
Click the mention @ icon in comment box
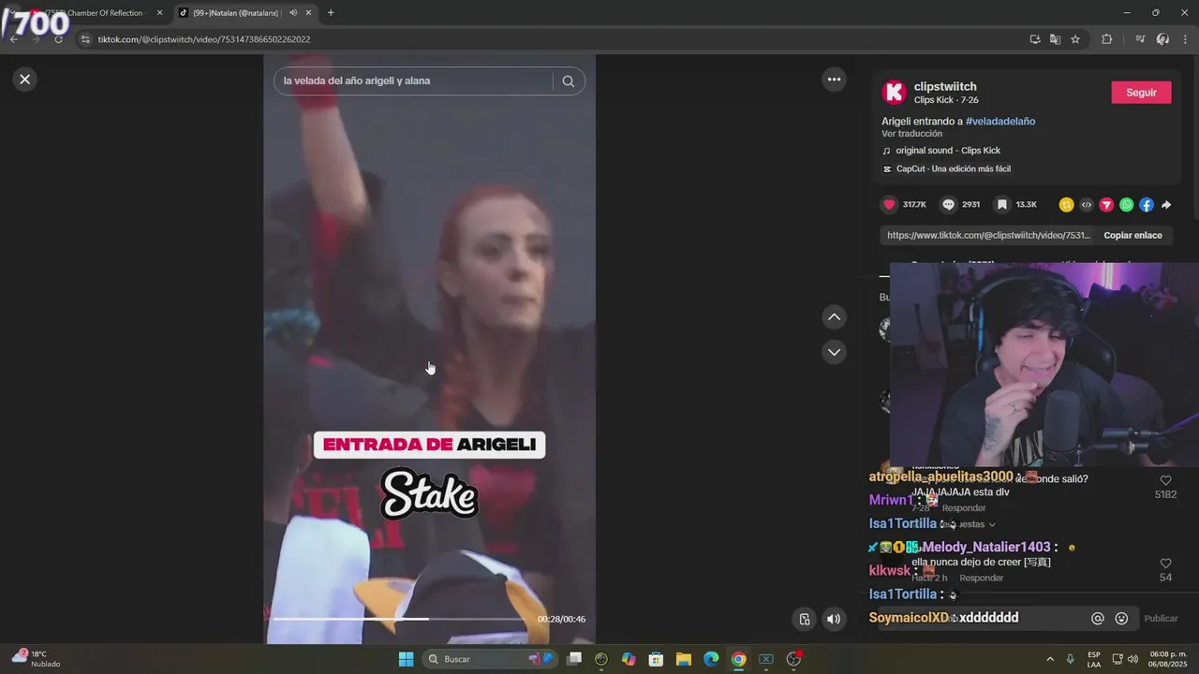point(1098,619)
